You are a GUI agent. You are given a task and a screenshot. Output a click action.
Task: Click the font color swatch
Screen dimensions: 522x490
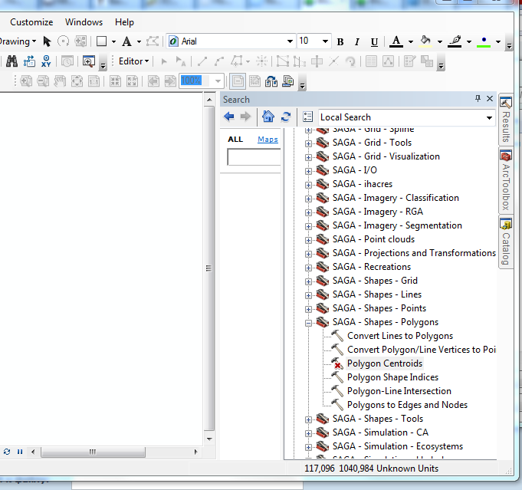point(396,41)
